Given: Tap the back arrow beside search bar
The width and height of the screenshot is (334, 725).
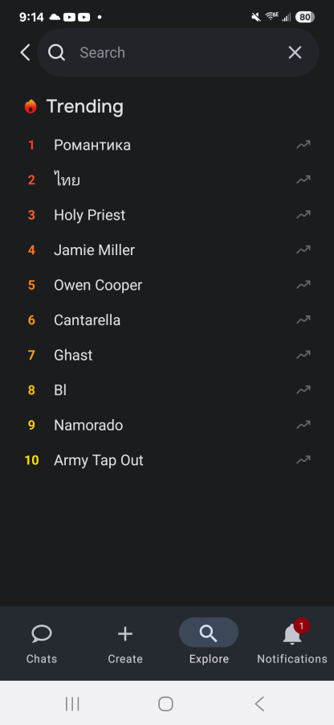Looking at the screenshot, I should (x=25, y=53).
